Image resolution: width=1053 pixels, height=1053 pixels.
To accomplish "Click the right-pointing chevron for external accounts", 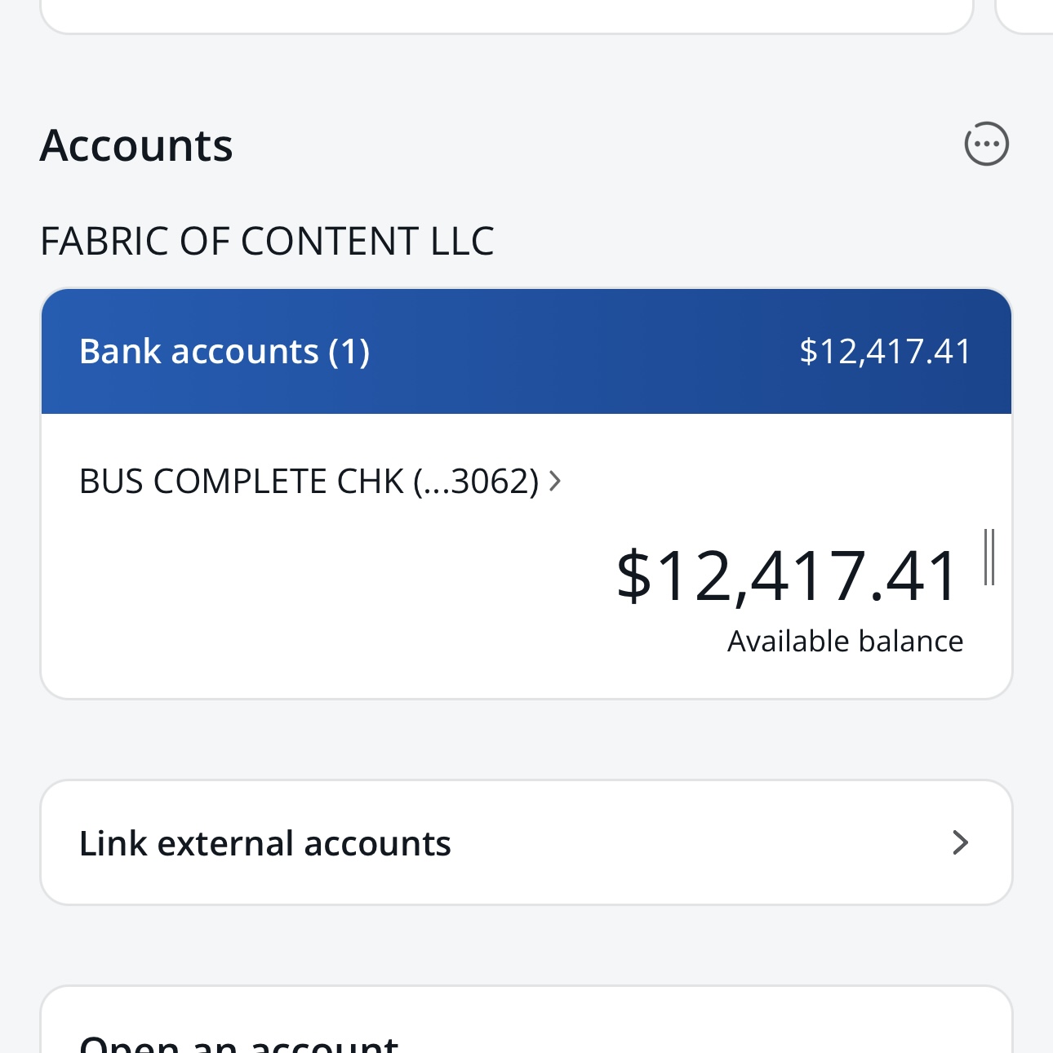I will click(960, 842).
